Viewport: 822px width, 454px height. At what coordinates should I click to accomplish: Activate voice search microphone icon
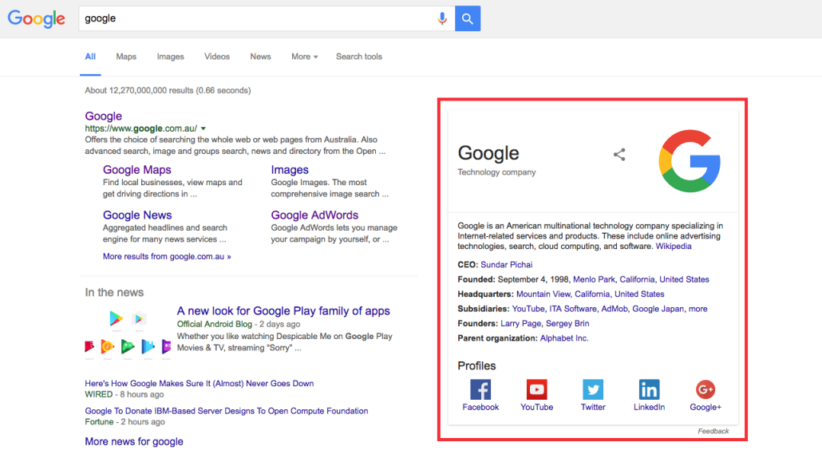442,18
